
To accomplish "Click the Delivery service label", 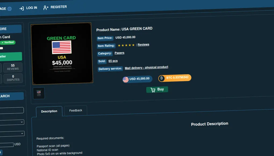I will pyautogui.click(x=110, y=69).
